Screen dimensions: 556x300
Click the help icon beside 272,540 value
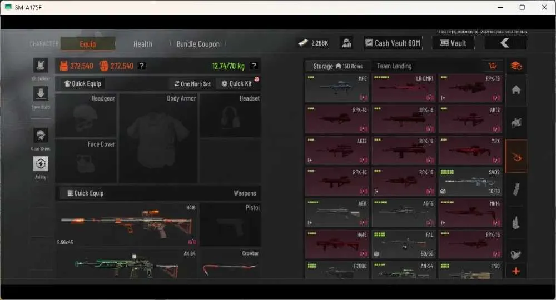tap(141, 66)
